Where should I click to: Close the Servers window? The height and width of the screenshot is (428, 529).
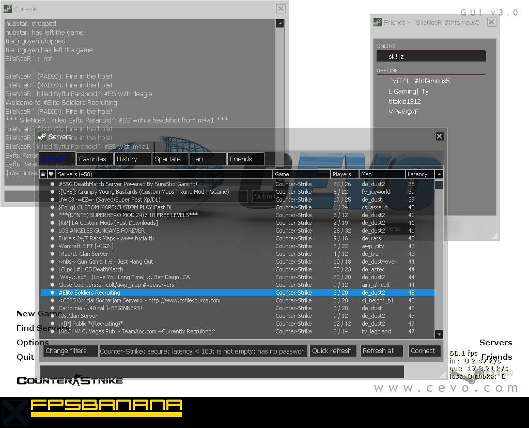click(439, 136)
